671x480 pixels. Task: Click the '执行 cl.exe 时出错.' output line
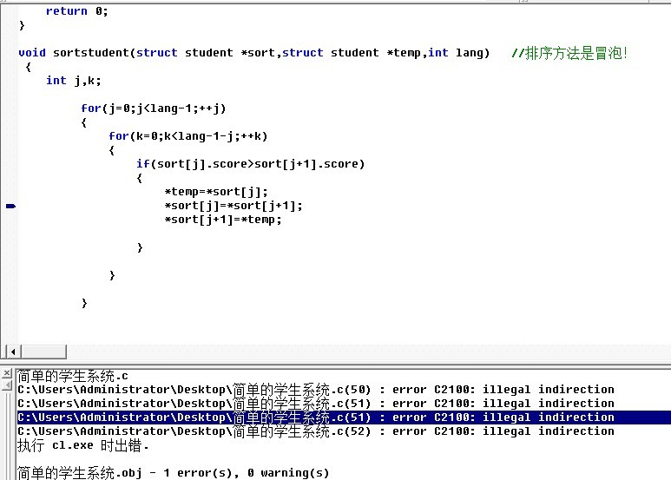pos(83,445)
